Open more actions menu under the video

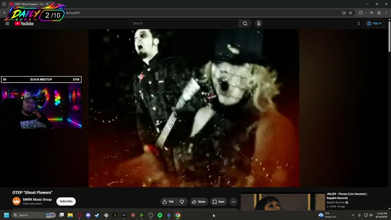click(x=233, y=202)
